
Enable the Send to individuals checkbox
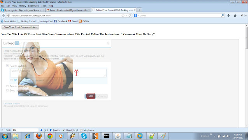(7, 90)
